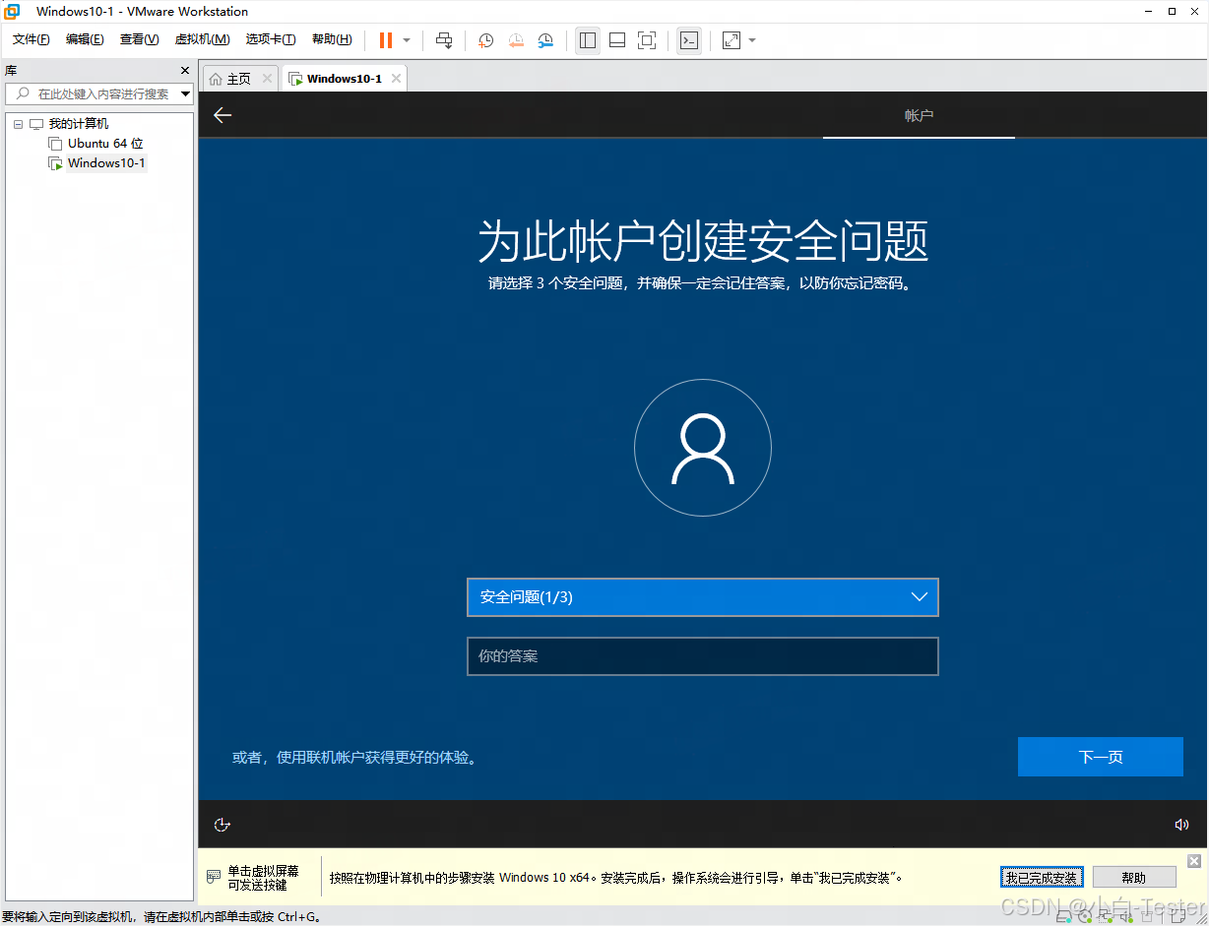Revert the virtual machine to its snapshot
The width and height of the screenshot is (1209, 926).
point(516,40)
